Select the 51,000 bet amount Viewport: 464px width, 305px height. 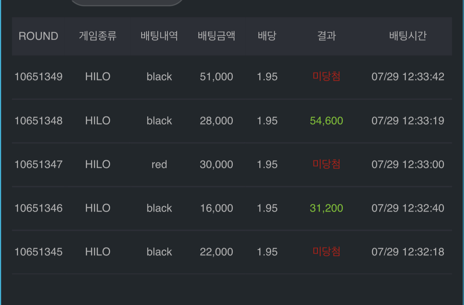(x=216, y=77)
